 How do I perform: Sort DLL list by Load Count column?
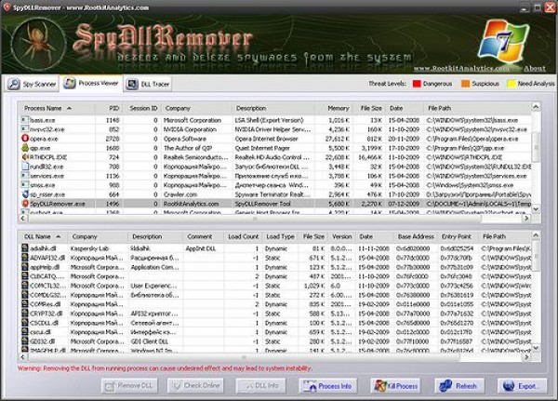point(243,236)
